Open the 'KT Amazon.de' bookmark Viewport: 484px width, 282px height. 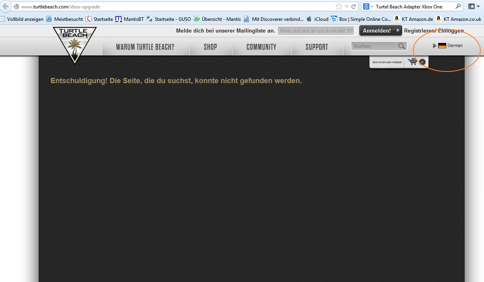pyautogui.click(x=413, y=19)
